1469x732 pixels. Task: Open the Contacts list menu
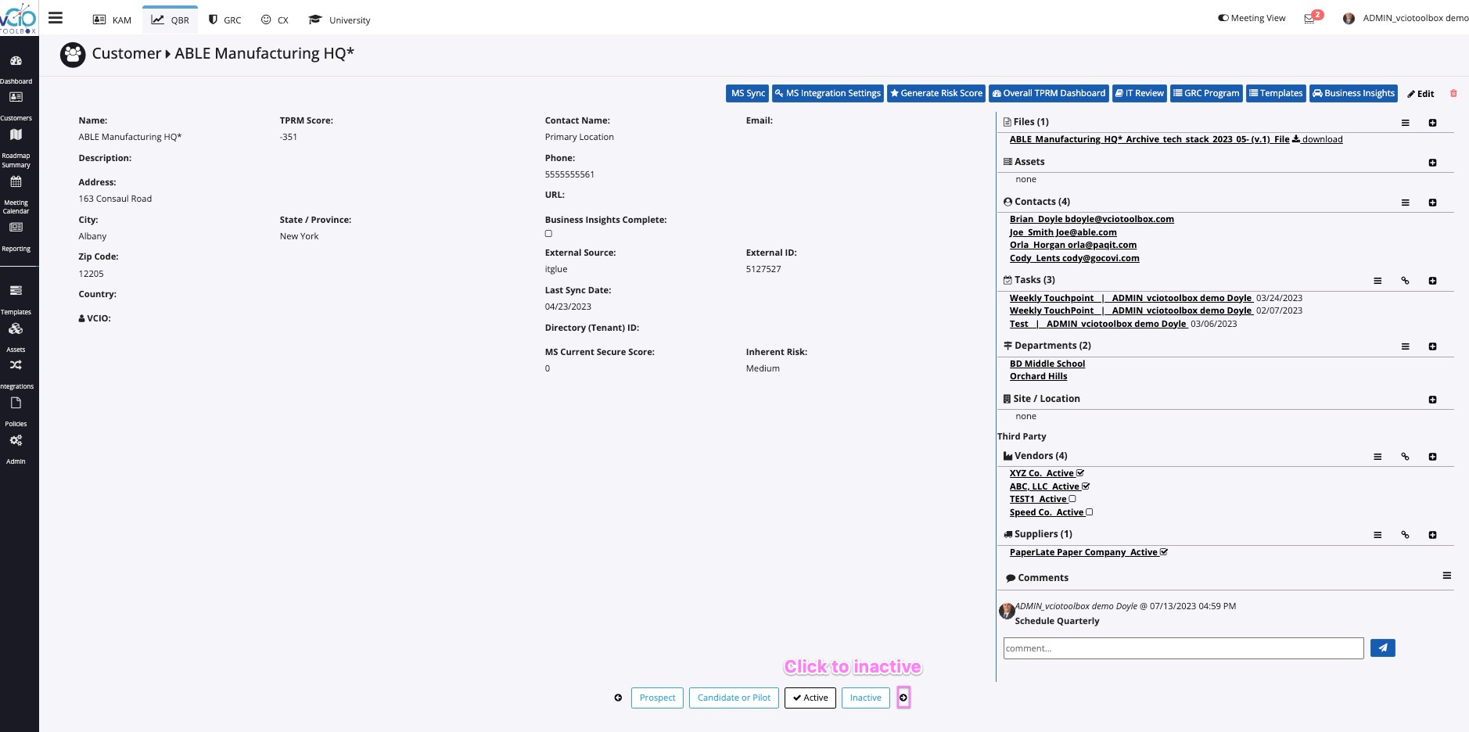coord(1405,203)
